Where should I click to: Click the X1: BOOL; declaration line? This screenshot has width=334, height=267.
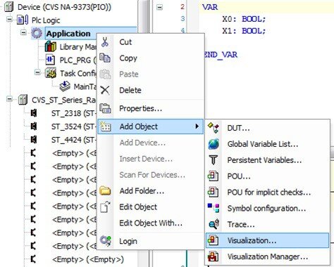click(244, 31)
